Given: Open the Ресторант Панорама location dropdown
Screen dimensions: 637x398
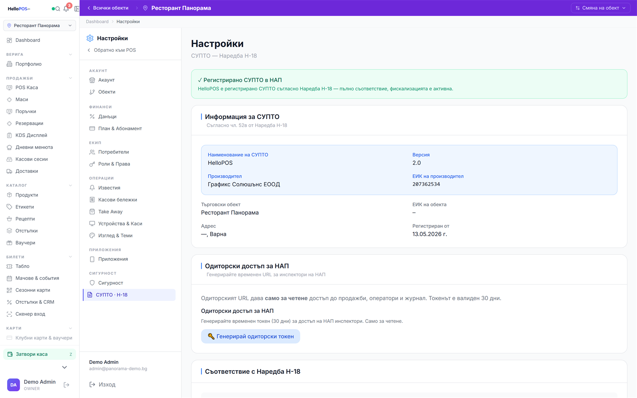Looking at the screenshot, I should [x=39, y=25].
